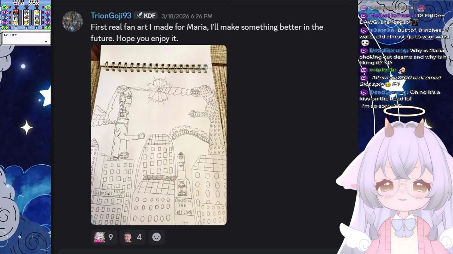This screenshot has height=254, width=453.
Task: Open the fan art drawing attachment
Action: 159,135
